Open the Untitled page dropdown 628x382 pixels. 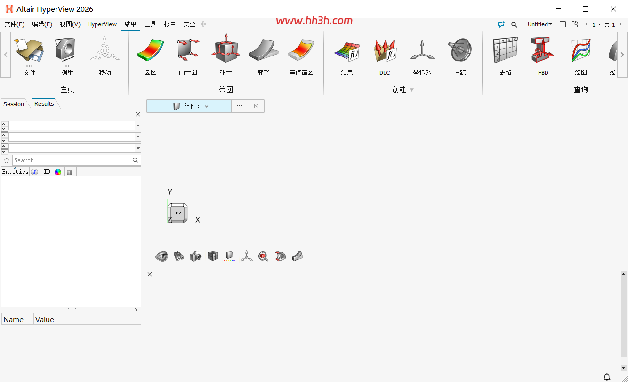(539, 24)
